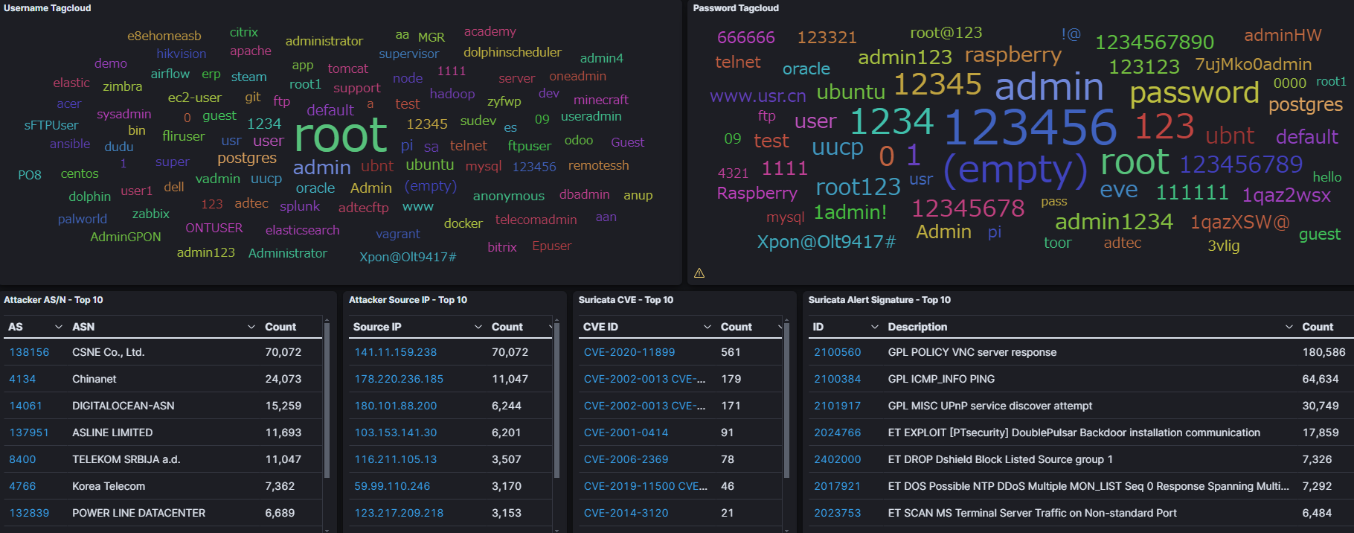
Task: Click the '(empty)' tag in Password Tagcloud
Action: (1015, 170)
